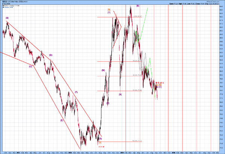
Task: Click the 0.0% Fibonacci level label
Action: pyautogui.click(x=138, y=16)
